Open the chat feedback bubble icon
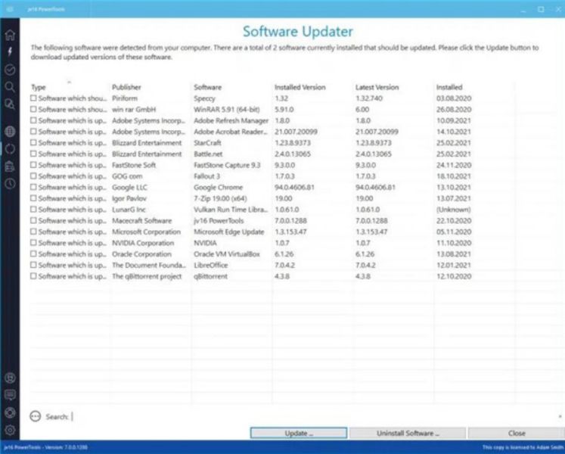 (x=10, y=395)
